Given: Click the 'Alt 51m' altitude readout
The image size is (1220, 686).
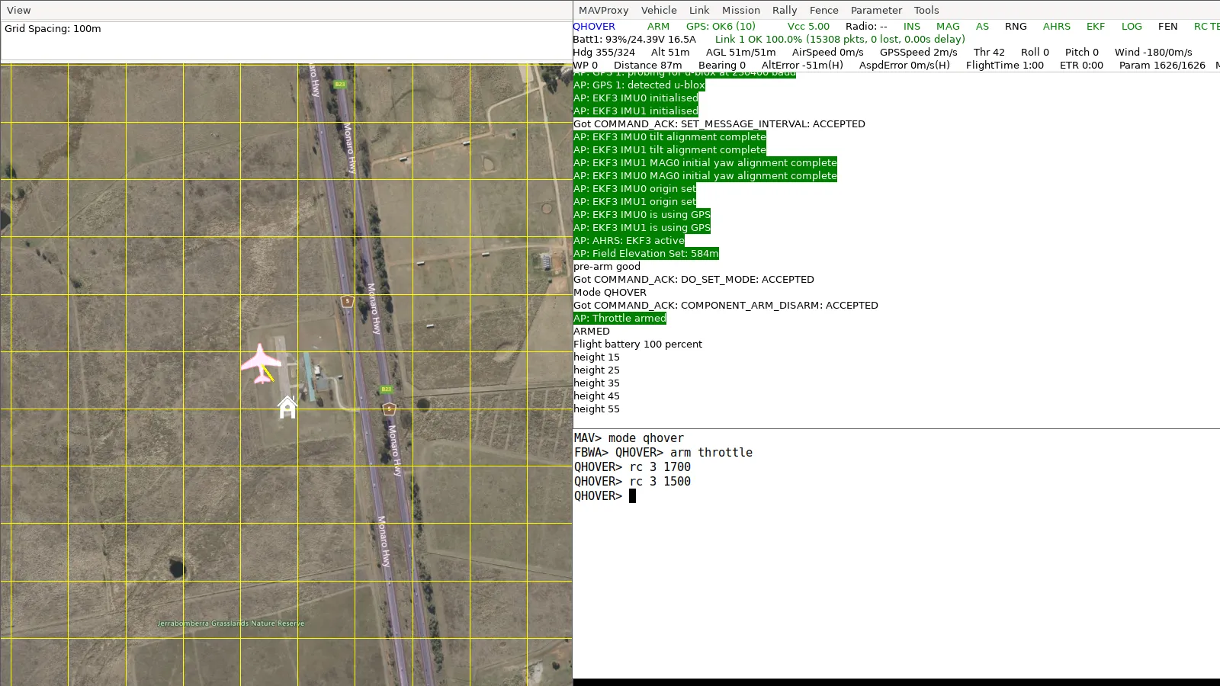Looking at the screenshot, I should point(670,52).
